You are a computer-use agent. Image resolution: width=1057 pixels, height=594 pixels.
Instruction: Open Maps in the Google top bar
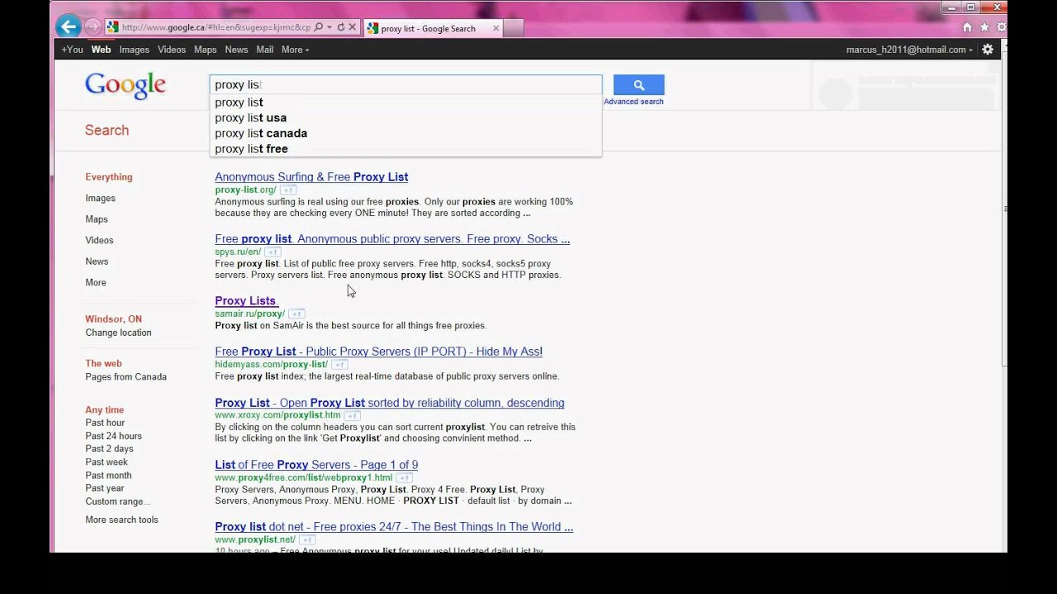(x=205, y=49)
